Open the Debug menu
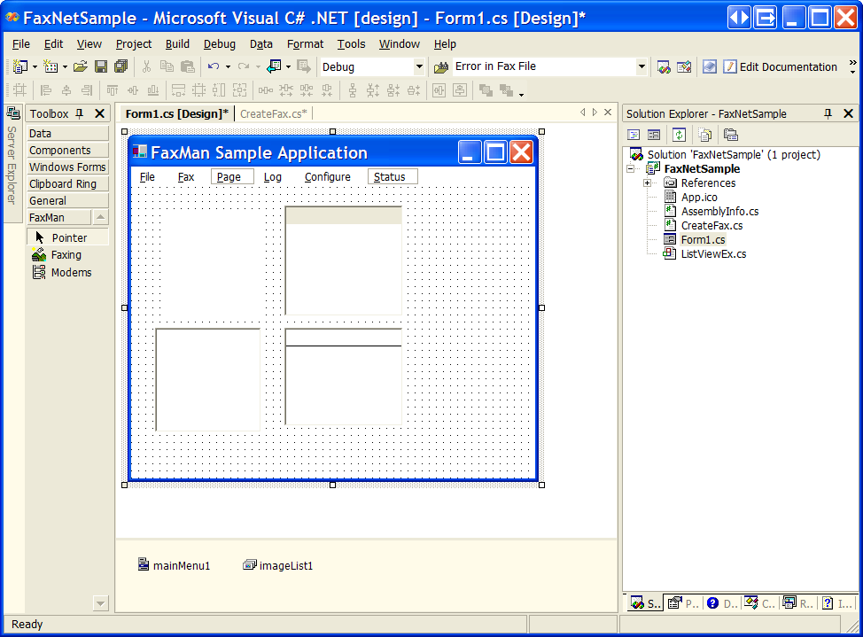The image size is (863, 637). pyautogui.click(x=220, y=44)
